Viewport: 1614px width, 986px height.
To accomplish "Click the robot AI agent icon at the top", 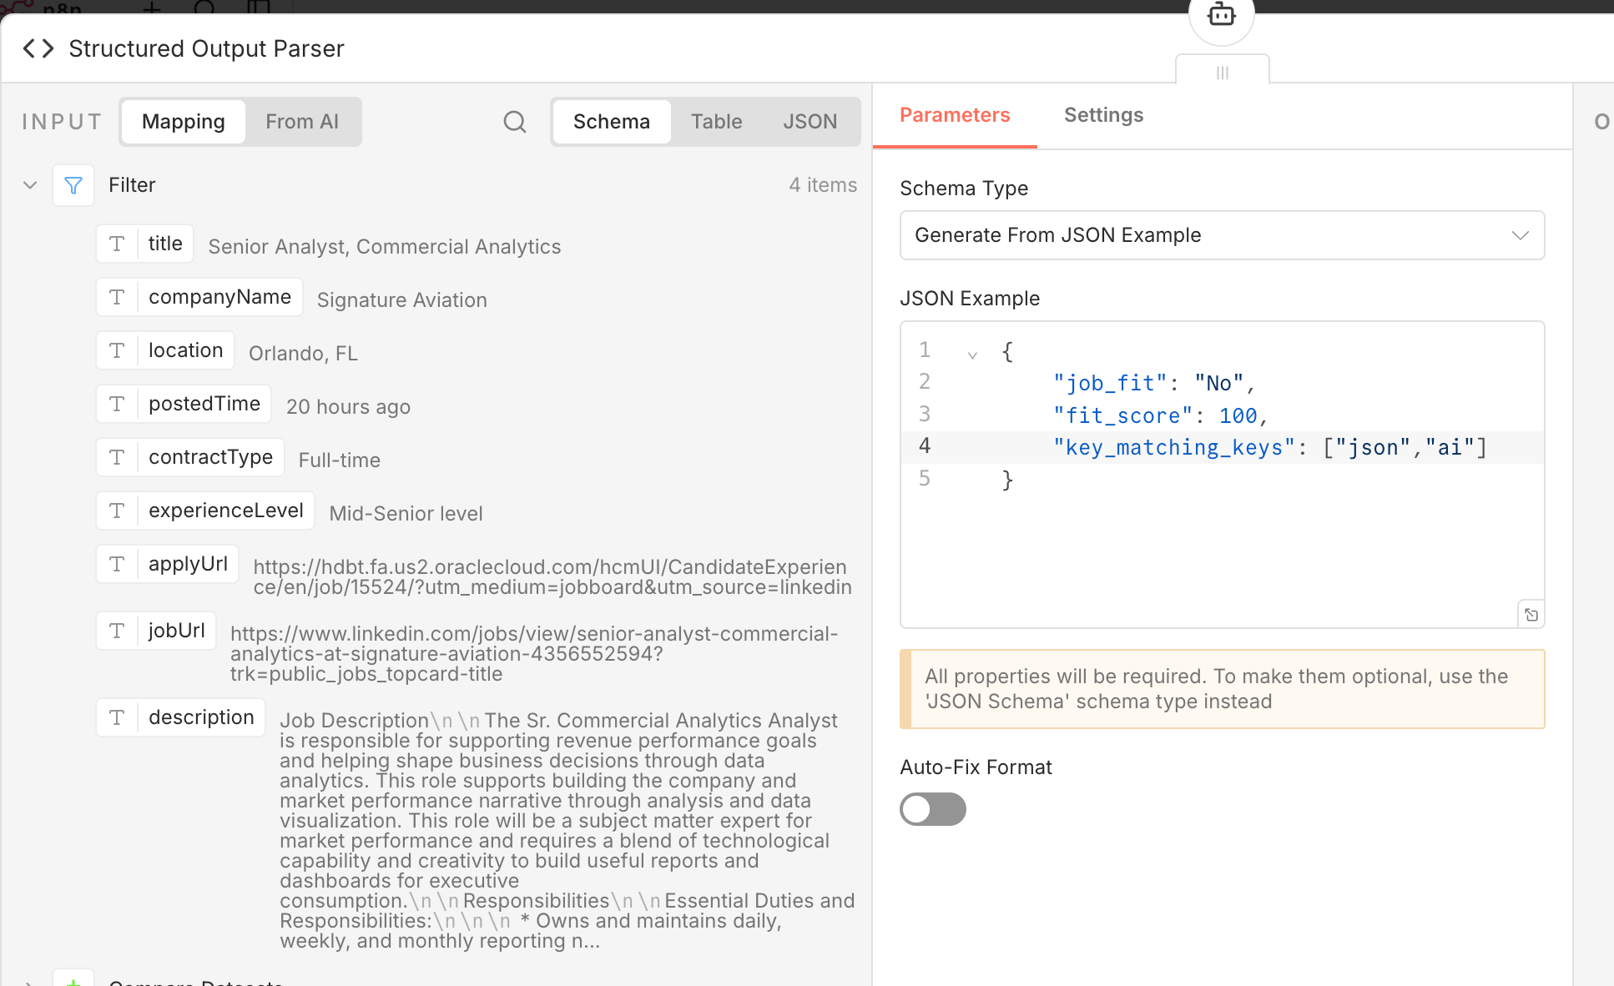I will pyautogui.click(x=1221, y=15).
